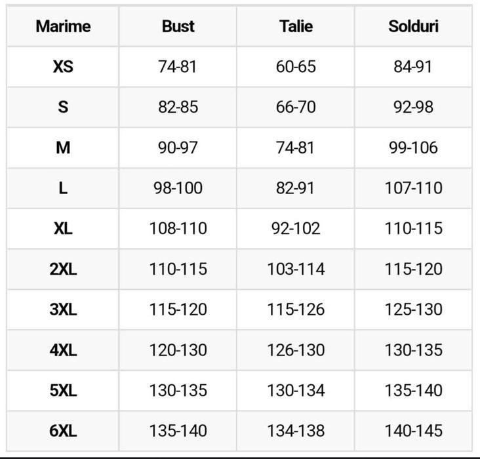Click the 115-126 waist value for 3XL
480x459 pixels.
296,309
